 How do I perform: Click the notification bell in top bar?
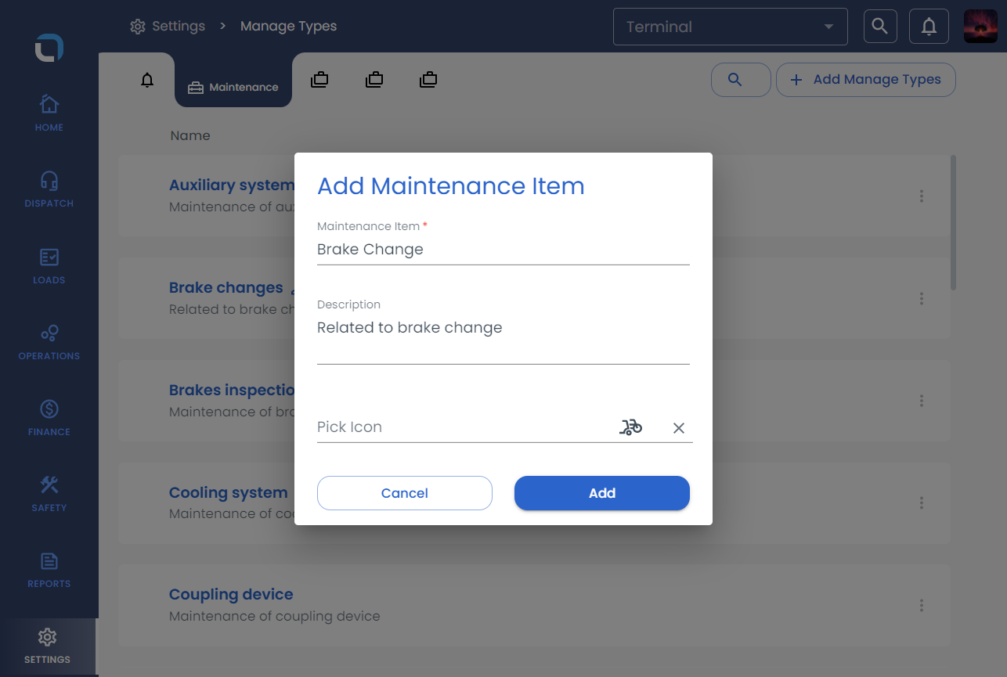pos(929,27)
